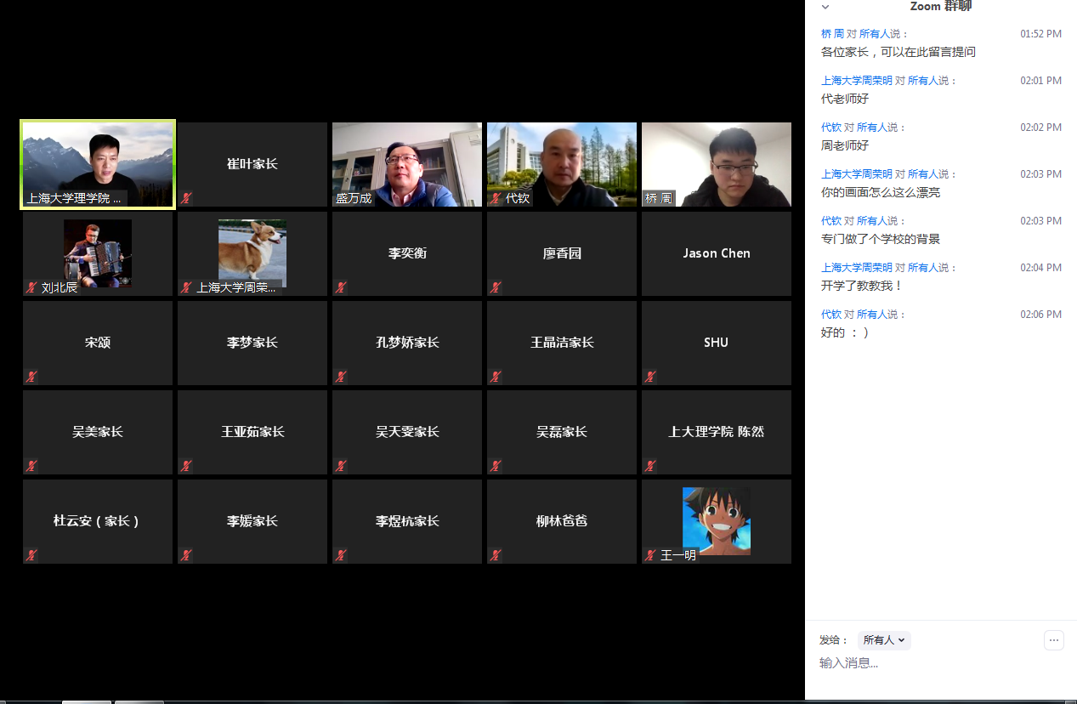Image resolution: width=1077 pixels, height=704 pixels.
Task: Click sender 代钦 above 专门做了个学校的背景
Action: pyautogui.click(x=831, y=221)
